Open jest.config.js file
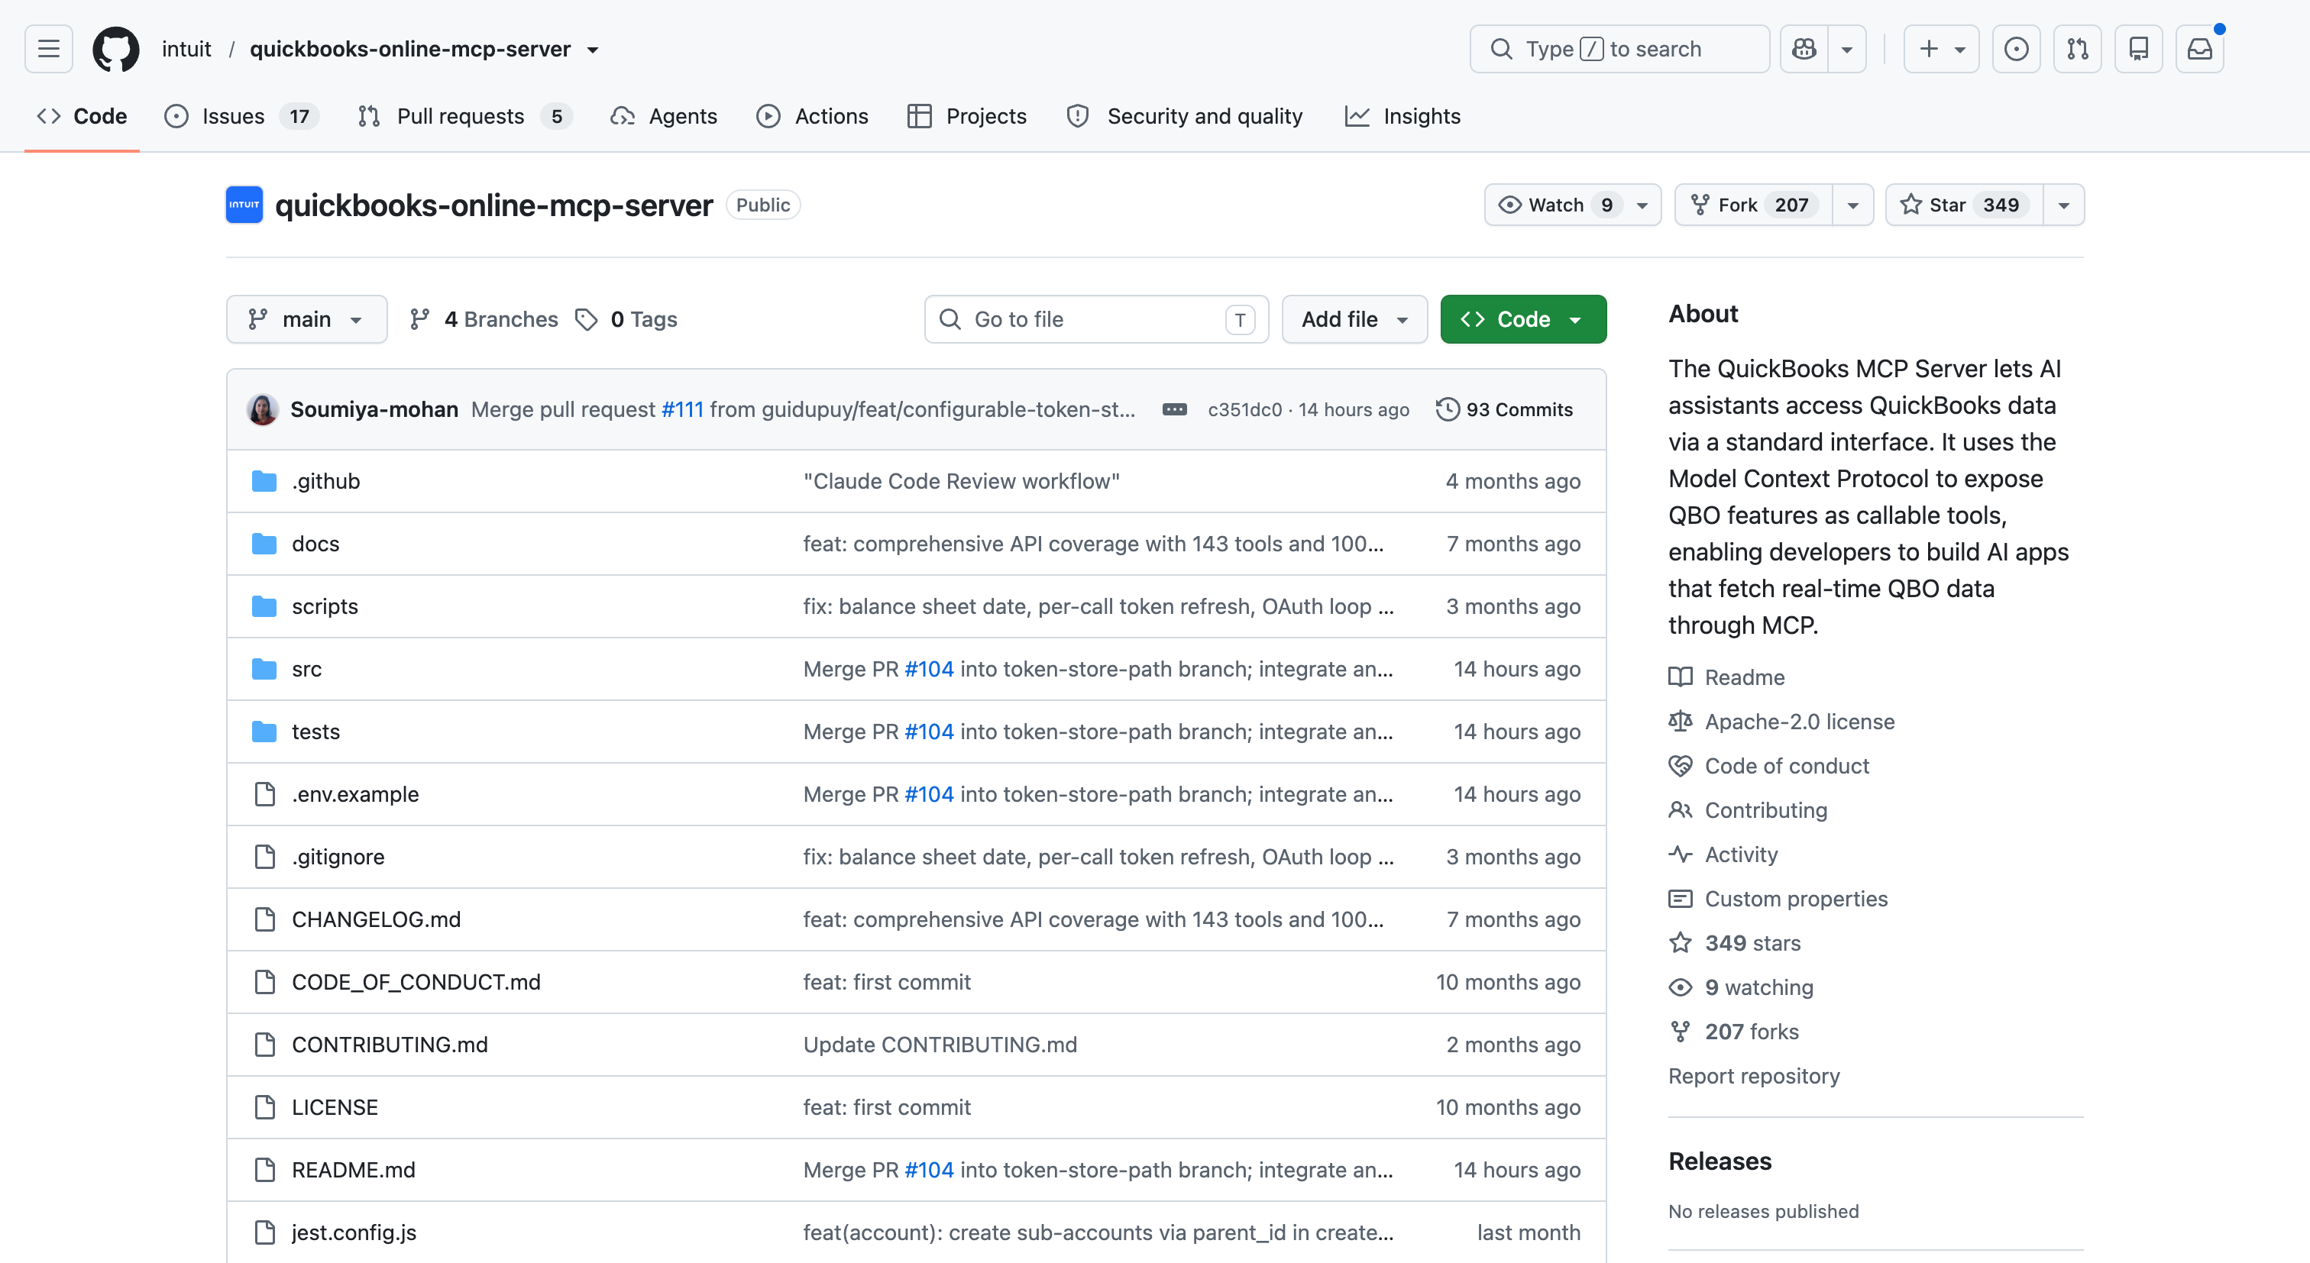Image resolution: width=2310 pixels, height=1263 pixels. coord(354,1233)
